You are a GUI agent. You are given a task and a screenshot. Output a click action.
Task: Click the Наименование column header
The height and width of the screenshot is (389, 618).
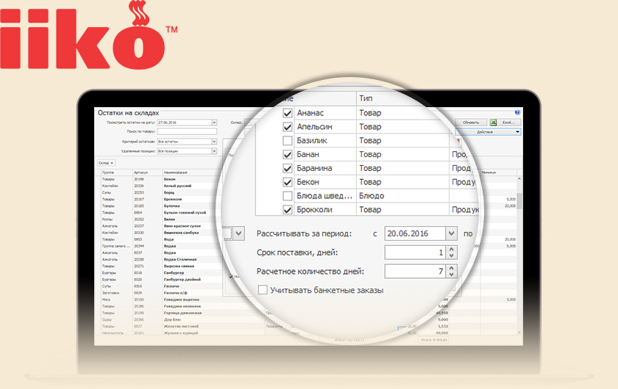point(176,172)
